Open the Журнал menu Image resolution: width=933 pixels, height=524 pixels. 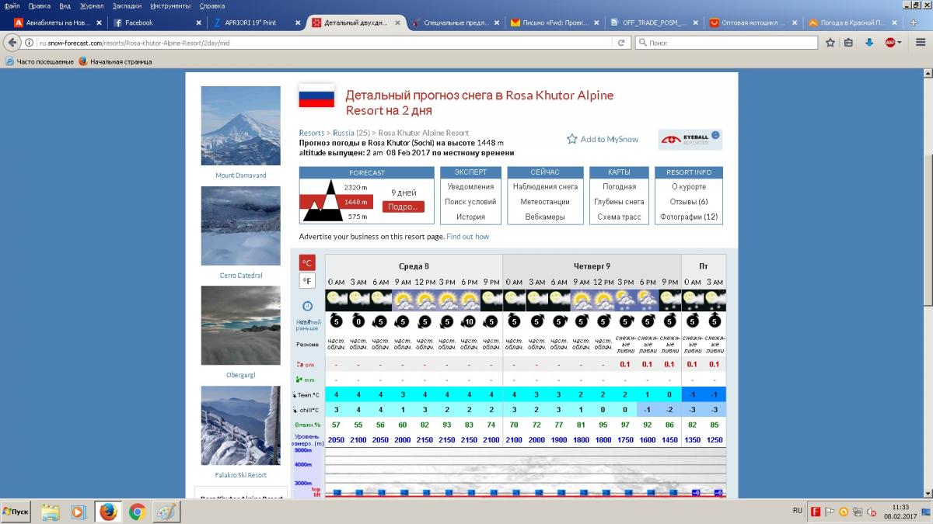[x=92, y=5]
